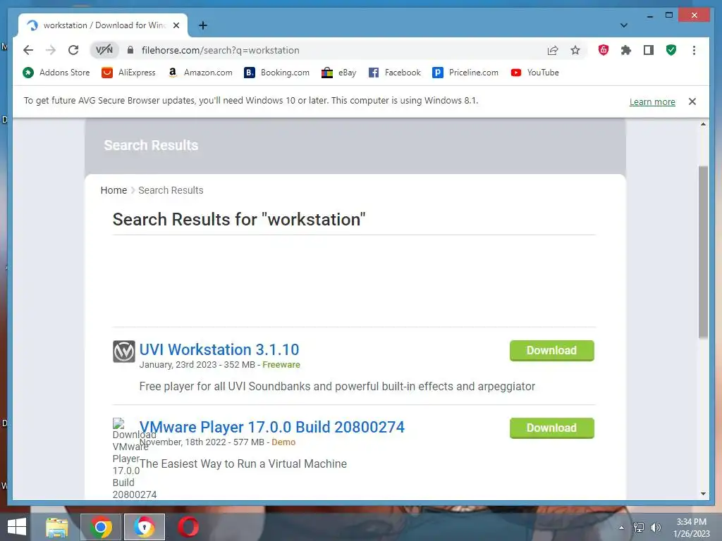Reload the filehorse search page
The image size is (722, 541).
[73, 50]
